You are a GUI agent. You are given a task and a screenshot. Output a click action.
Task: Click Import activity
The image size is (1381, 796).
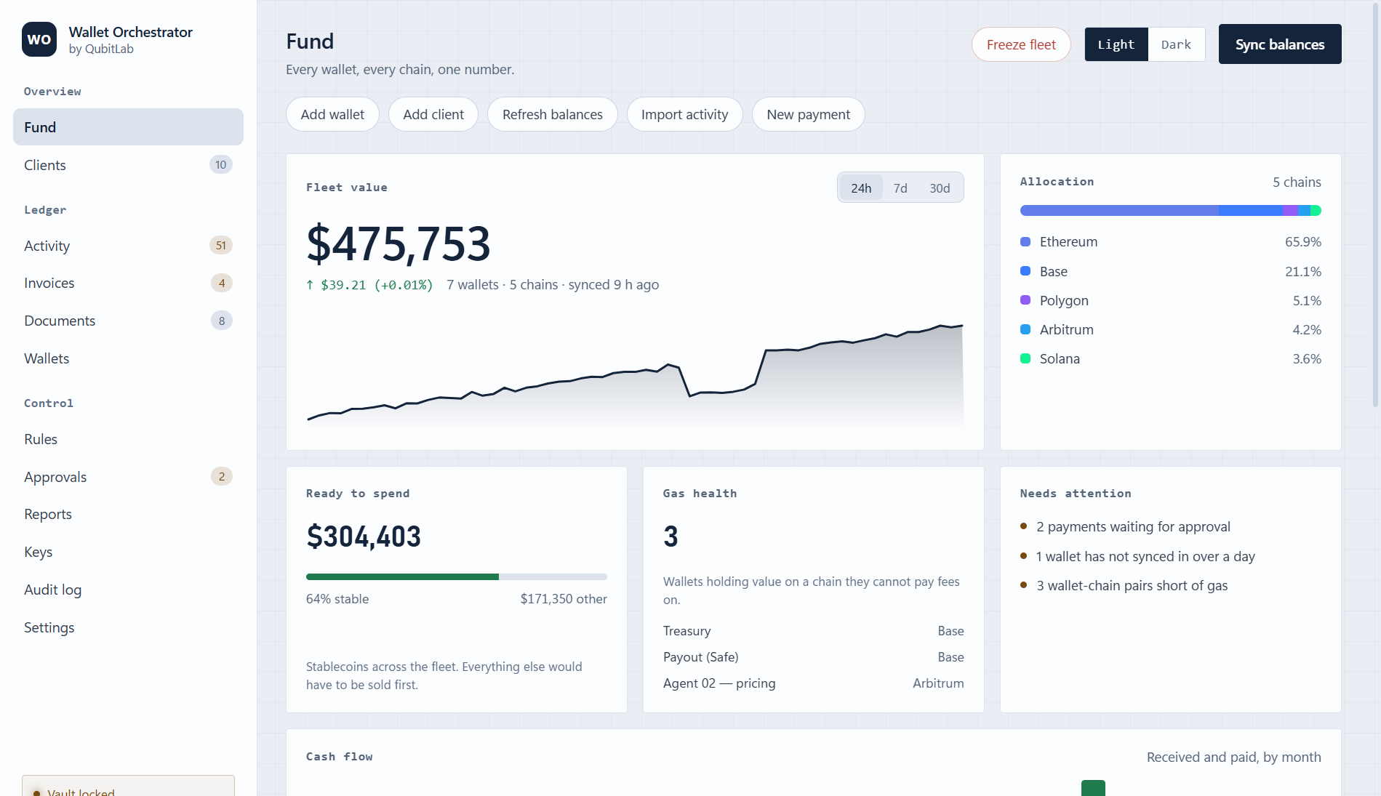(x=684, y=114)
